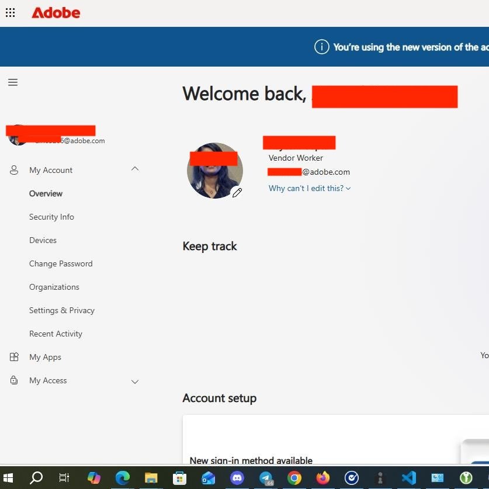Edit profile photo with pencil icon
This screenshot has height=489, width=489.
pyautogui.click(x=237, y=193)
